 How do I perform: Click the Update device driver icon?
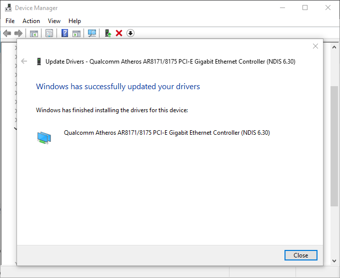click(108, 33)
